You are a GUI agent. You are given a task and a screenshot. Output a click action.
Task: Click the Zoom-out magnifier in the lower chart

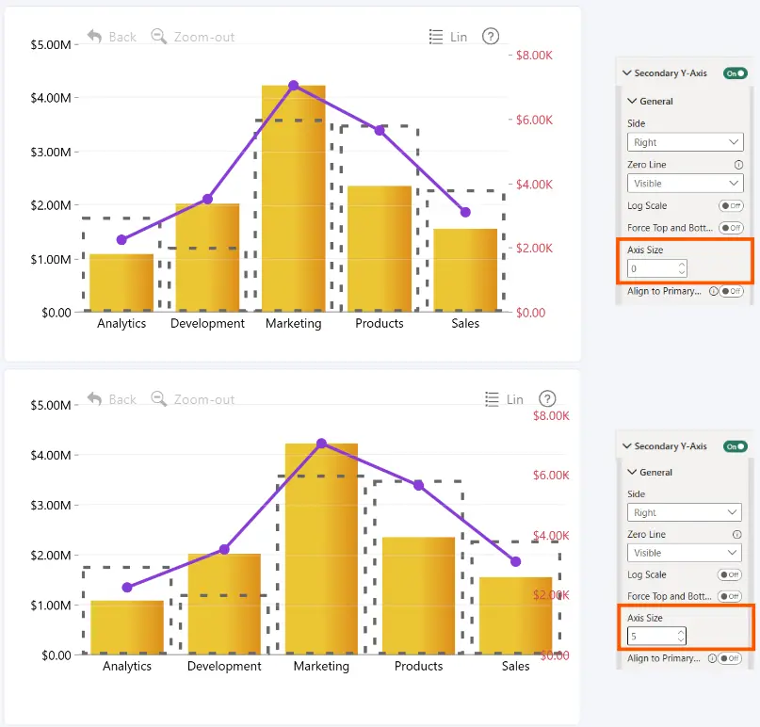159,399
